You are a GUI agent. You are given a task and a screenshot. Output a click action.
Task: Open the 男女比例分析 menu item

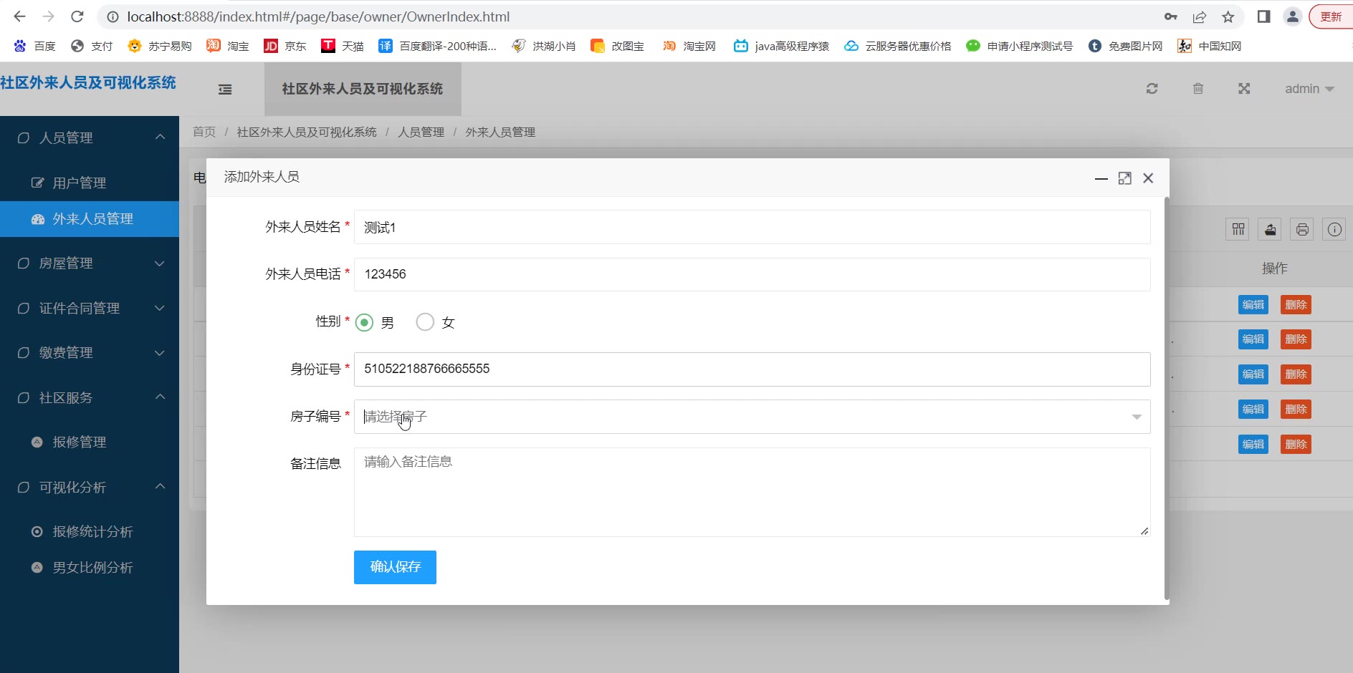tap(90, 567)
